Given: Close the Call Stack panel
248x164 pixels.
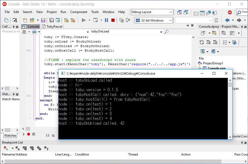Looking at the screenshot, I should point(17,27).
